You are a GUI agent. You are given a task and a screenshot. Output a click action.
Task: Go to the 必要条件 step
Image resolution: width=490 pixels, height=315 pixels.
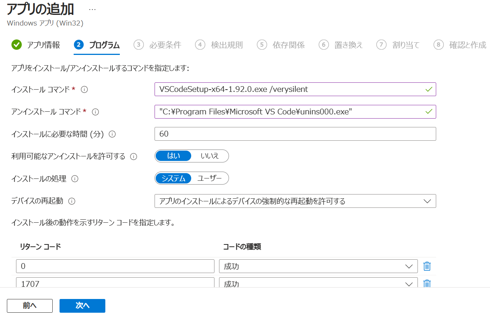click(158, 45)
